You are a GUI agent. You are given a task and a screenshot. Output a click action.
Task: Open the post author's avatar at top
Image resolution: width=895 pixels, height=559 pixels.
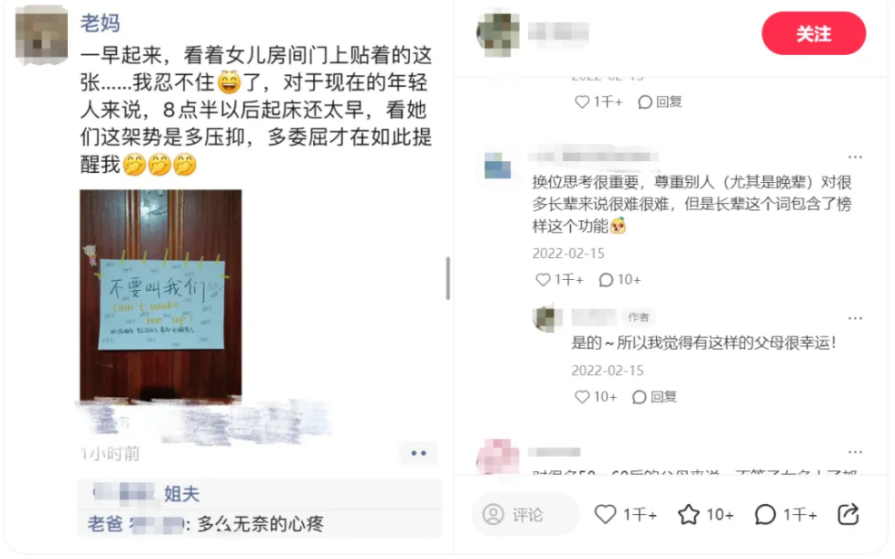[498, 33]
